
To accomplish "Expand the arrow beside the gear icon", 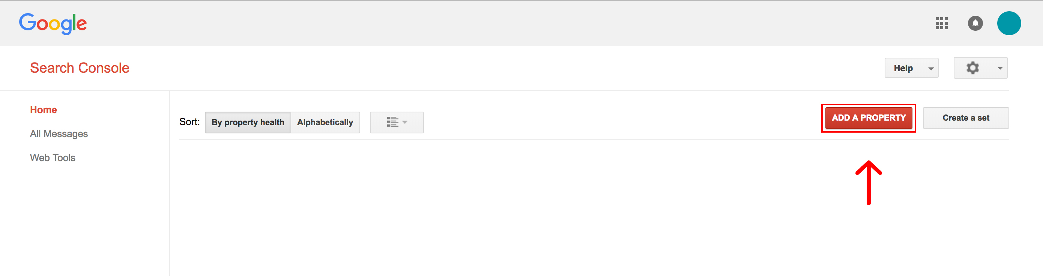I will [1000, 68].
